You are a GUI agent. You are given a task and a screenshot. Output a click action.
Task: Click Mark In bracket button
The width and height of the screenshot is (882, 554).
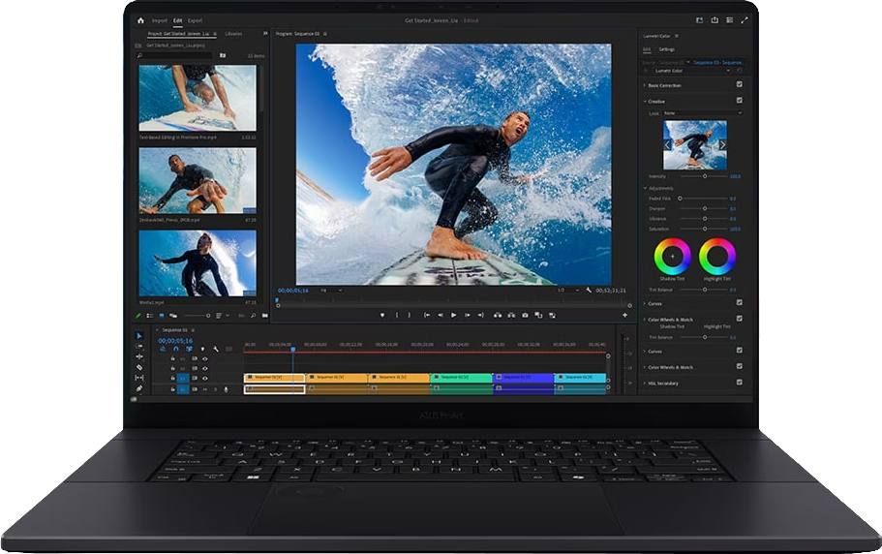pos(397,315)
